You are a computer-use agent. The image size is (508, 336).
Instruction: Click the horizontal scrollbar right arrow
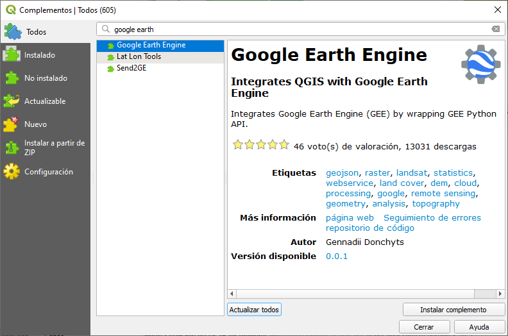pyautogui.click(x=500, y=294)
